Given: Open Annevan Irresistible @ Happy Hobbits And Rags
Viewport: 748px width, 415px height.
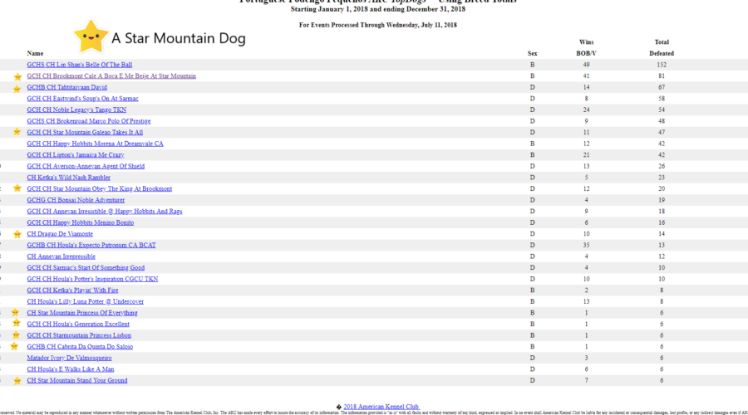Looking at the screenshot, I should (x=105, y=212).
